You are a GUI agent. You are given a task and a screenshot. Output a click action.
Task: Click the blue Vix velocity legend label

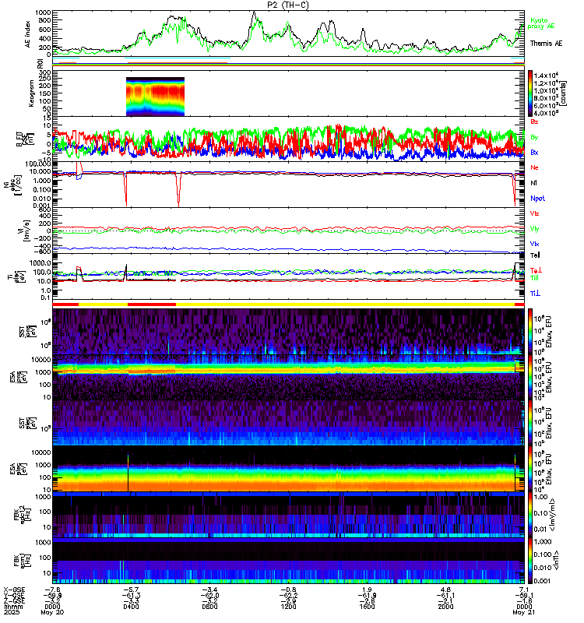click(534, 244)
